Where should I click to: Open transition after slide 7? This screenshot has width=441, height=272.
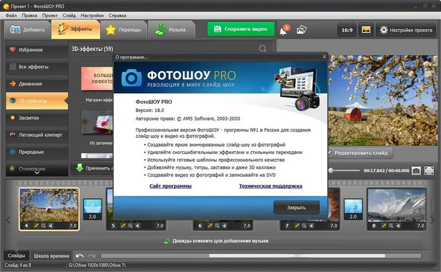(353, 209)
